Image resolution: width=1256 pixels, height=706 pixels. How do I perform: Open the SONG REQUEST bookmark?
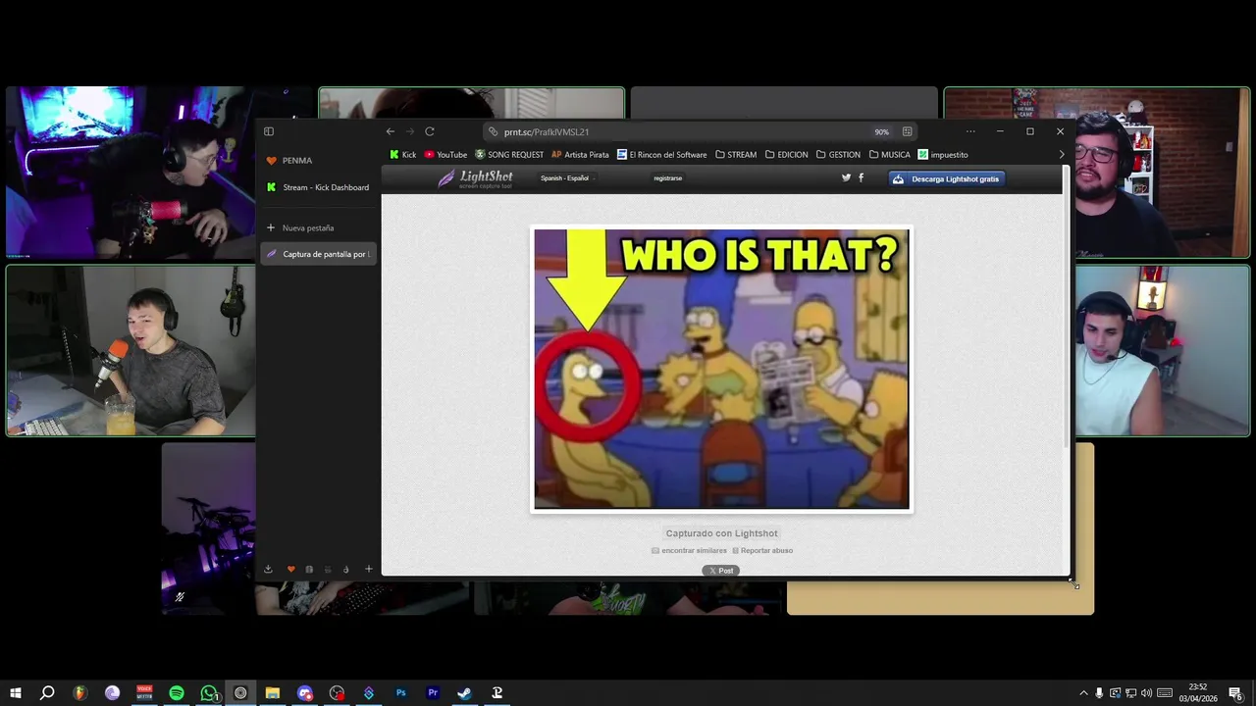(509, 154)
